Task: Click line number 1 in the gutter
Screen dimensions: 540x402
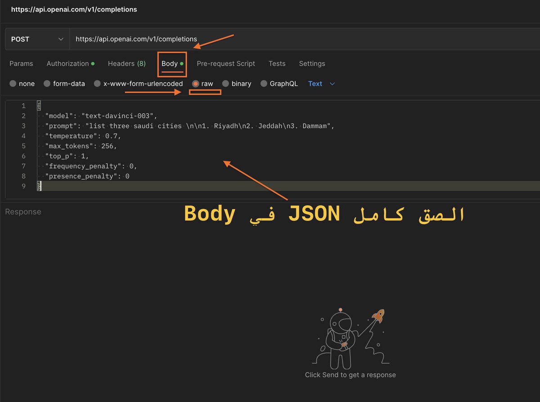Action: (23, 106)
